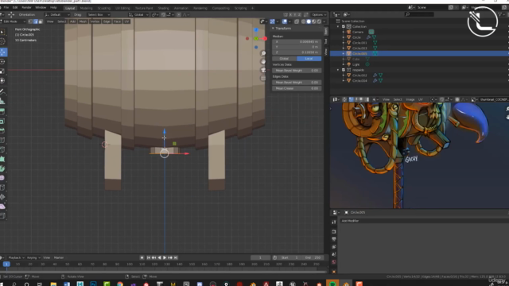
Task: Select the Annotate tool in the left toolbar
Action: click(x=2, y=91)
